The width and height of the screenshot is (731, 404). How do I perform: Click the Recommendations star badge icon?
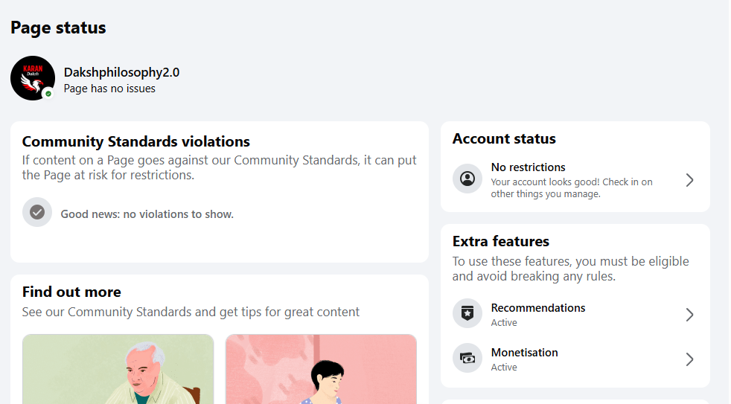tap(467, 314)
